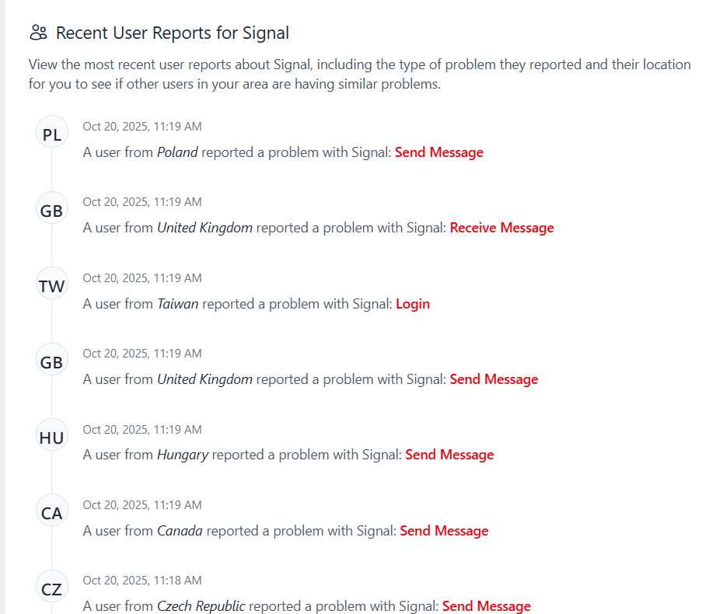
Task: Open the Send Message link in the Poland report
Action: click(438, 152)
